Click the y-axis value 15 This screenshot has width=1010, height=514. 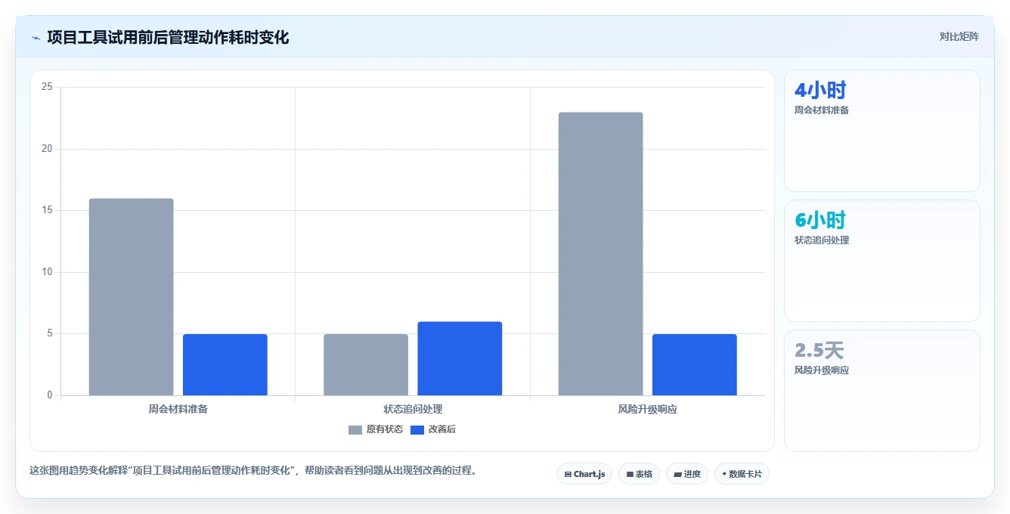coord(47,210)
